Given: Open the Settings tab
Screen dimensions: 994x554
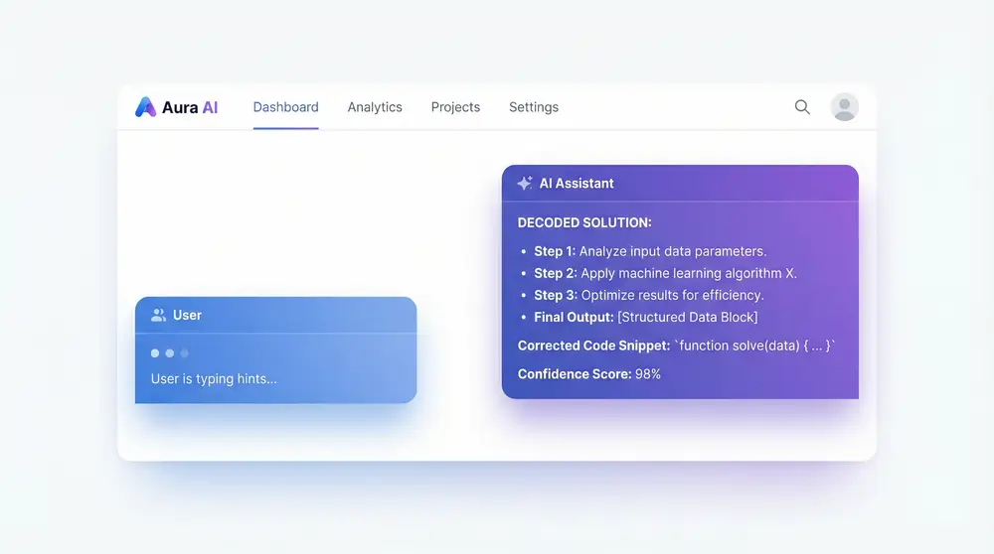Looking at the screenshot, I should [x=534, y=107].
